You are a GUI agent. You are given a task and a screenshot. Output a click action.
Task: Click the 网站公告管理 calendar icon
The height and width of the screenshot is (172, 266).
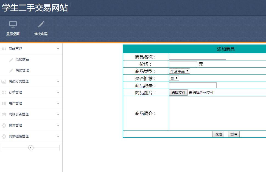[4, 114]
